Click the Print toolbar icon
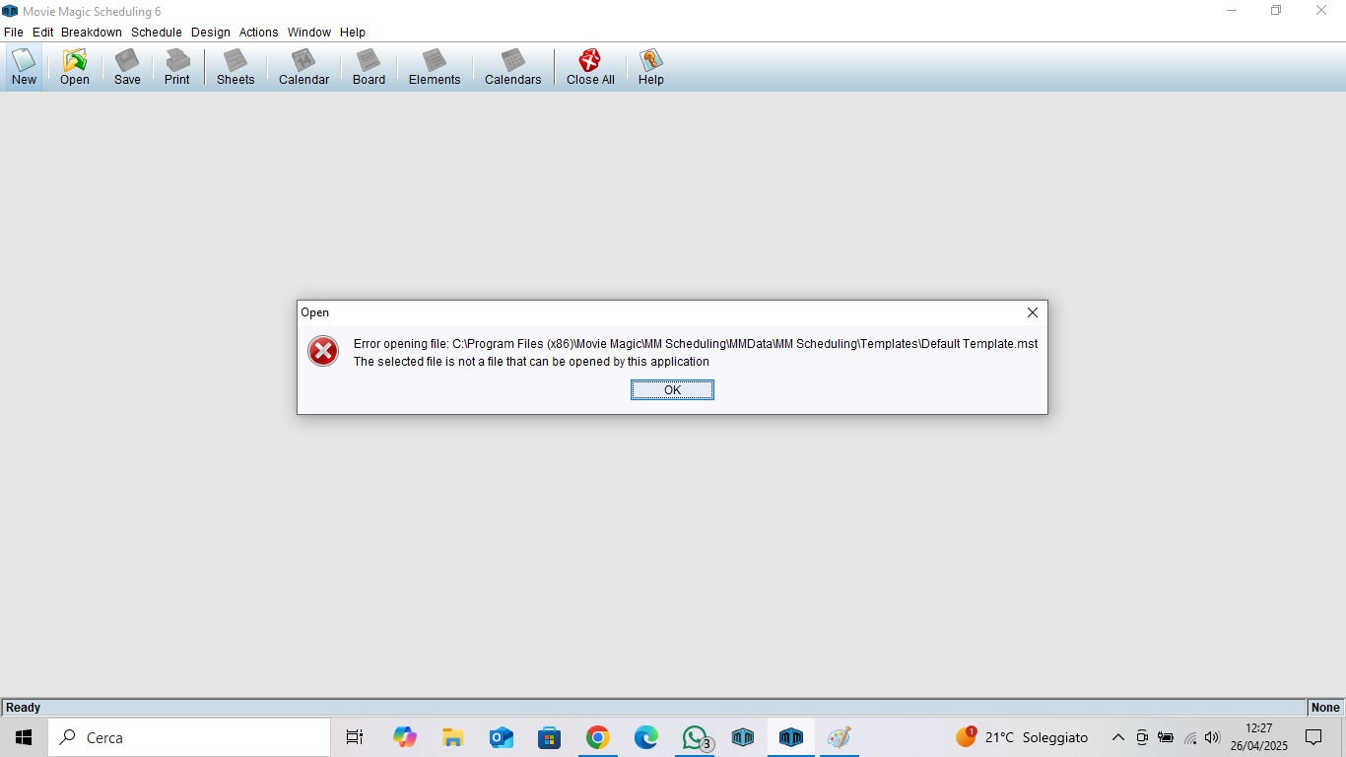 click(x=177, y=67)
